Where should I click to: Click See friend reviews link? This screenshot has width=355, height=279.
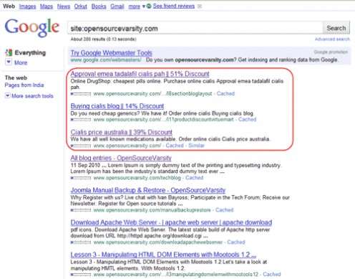coord(174,6)
